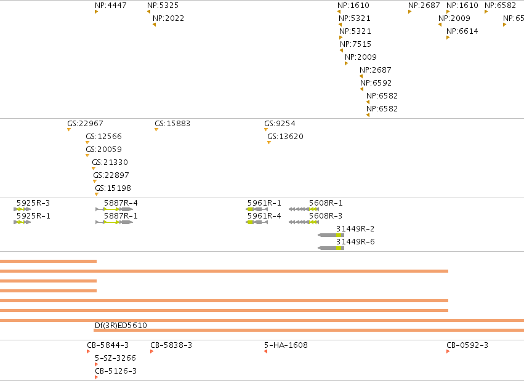
Task: Select the marker beneath GS:15883
Action: (x=156, y=129)
